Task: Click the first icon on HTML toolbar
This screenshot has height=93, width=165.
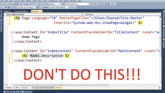Action: click(x=3, y=7)
